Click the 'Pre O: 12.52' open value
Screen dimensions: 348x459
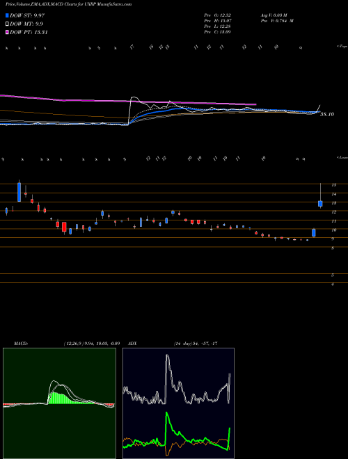[x=218, y=15]
